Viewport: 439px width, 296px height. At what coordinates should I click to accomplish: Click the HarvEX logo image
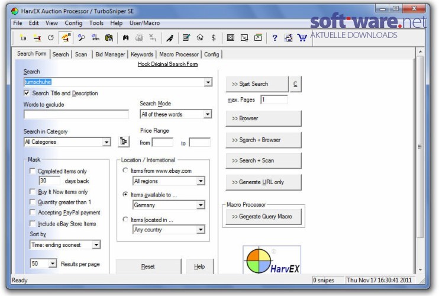coord(272,260)
